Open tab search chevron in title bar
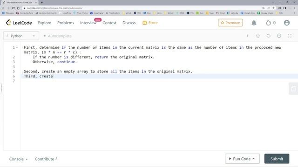Image resolution: width=298 pixels, height=167 pixels. tap(273, 2)
